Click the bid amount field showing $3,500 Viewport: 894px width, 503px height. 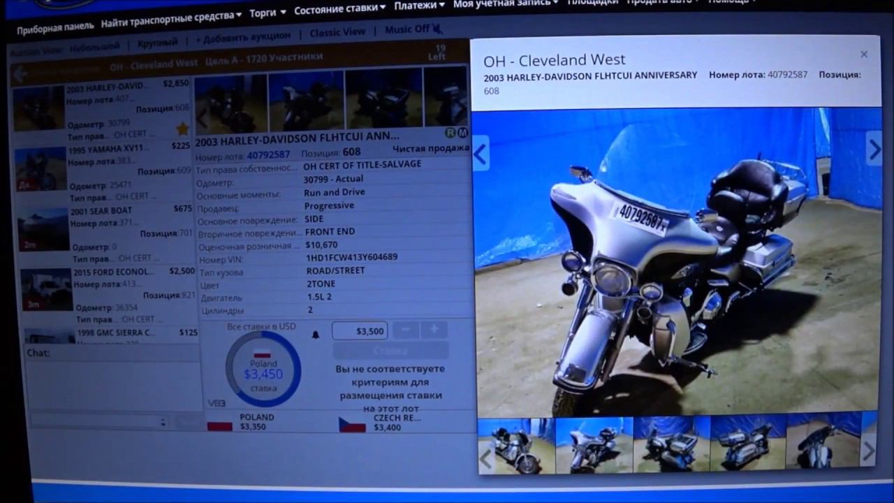(x=360, y=330)
